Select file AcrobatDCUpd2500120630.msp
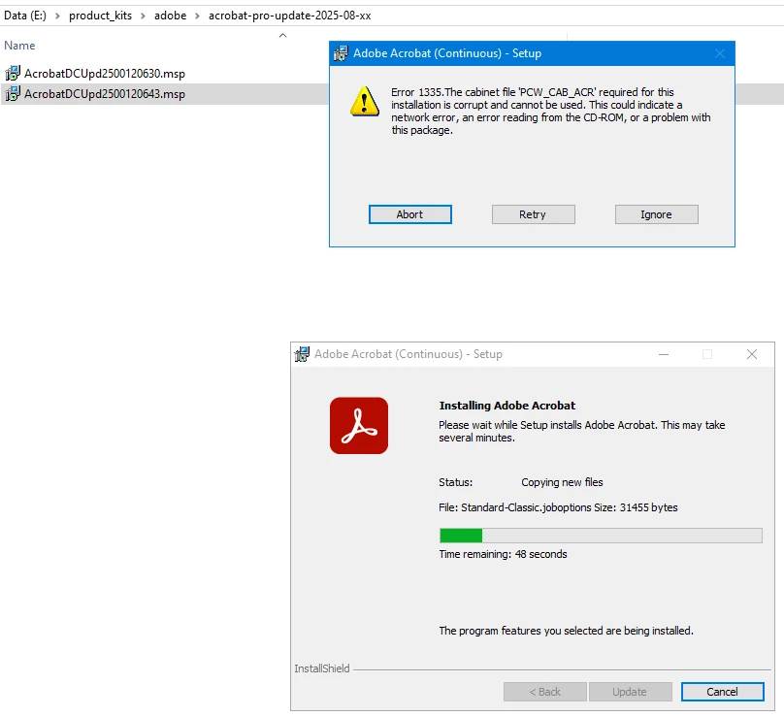This screenshot has height=717, width=784. click(x=105, y=74)
